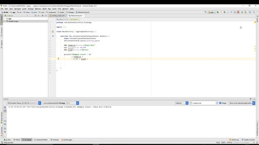Image resolution: width=259 pixels, height=145 pixels.
Task: Open the Gradle Console button
Action: 248,140
